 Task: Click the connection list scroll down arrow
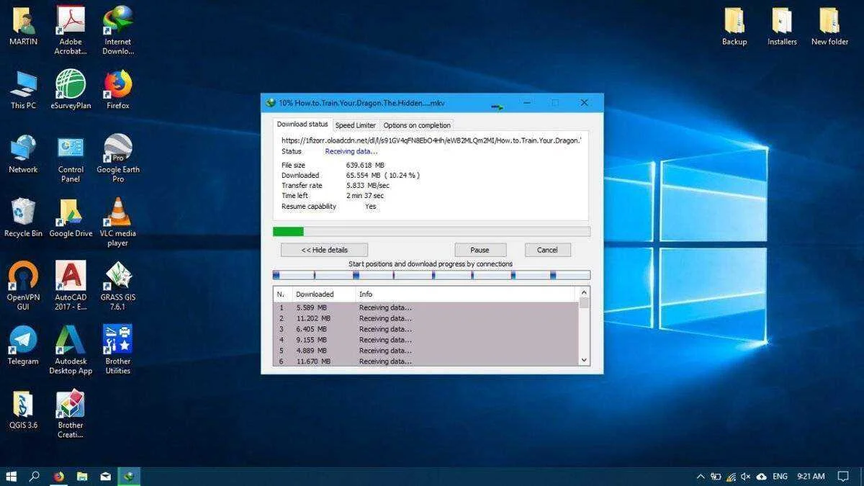pyautogui.click(x=584, y=360)
